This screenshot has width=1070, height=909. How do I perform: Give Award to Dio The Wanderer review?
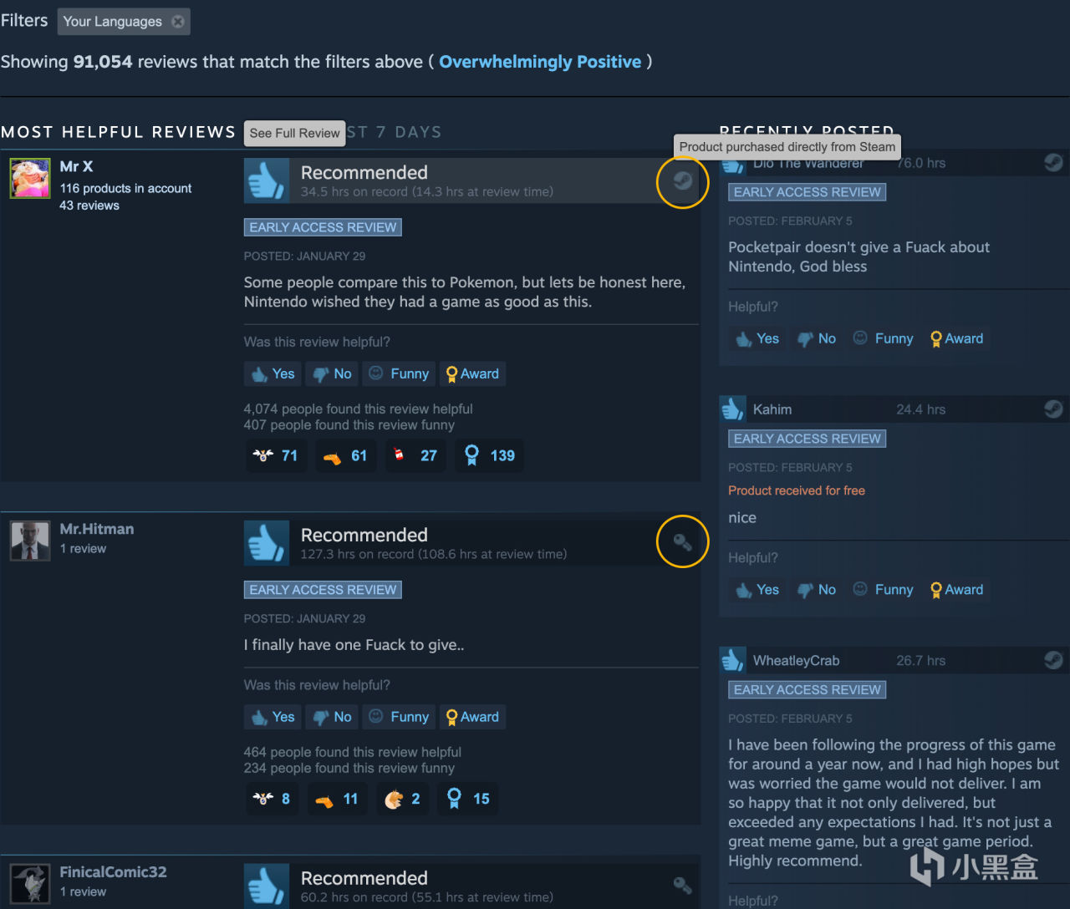click(956, 338)
